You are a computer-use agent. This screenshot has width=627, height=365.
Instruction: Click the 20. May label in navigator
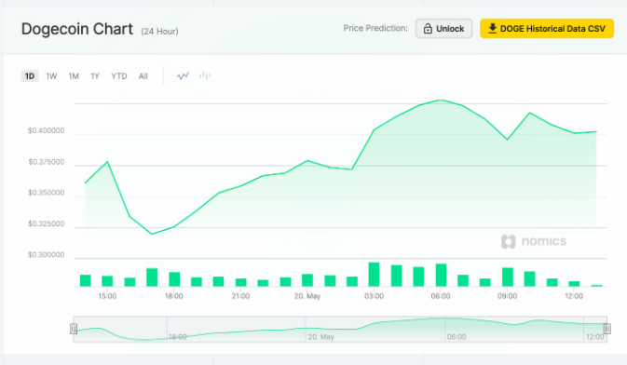pyautogui.click(x=320, y=337)
